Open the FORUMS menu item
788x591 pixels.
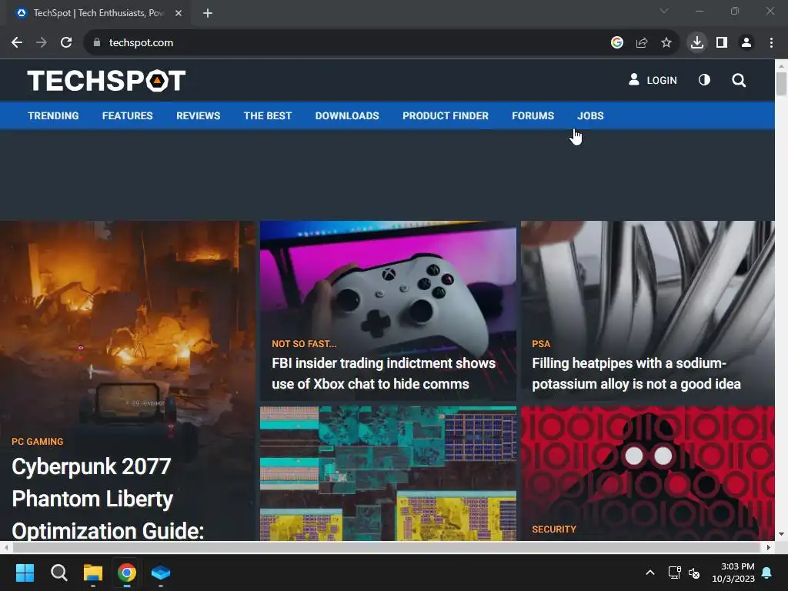(x=533, y=115)
